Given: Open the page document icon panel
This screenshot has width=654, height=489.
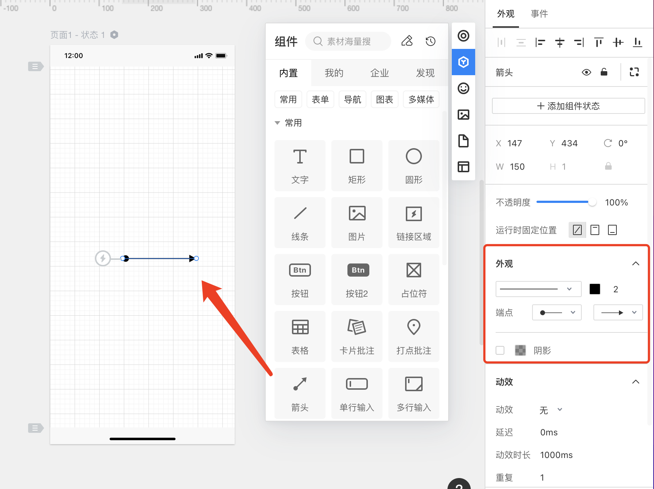Looking at the screenshot, I should pyautogui.click(x=463, y=141).
